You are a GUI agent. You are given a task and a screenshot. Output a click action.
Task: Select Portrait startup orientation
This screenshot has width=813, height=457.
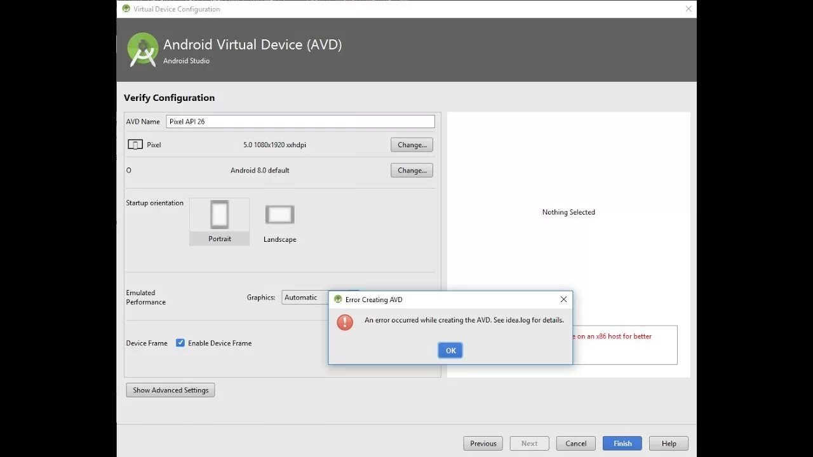[x=219, y=222]
